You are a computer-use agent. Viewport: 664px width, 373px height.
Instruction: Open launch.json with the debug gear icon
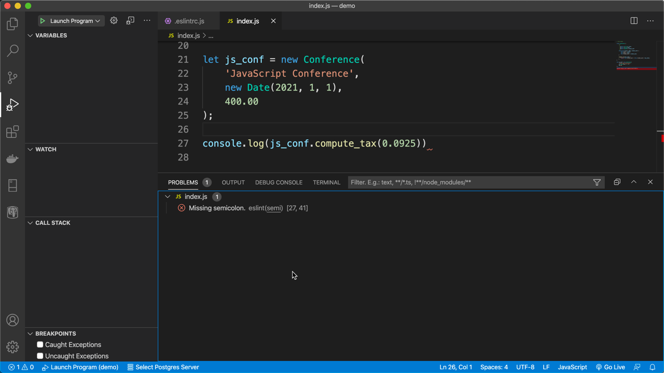[x=114, y=21]
